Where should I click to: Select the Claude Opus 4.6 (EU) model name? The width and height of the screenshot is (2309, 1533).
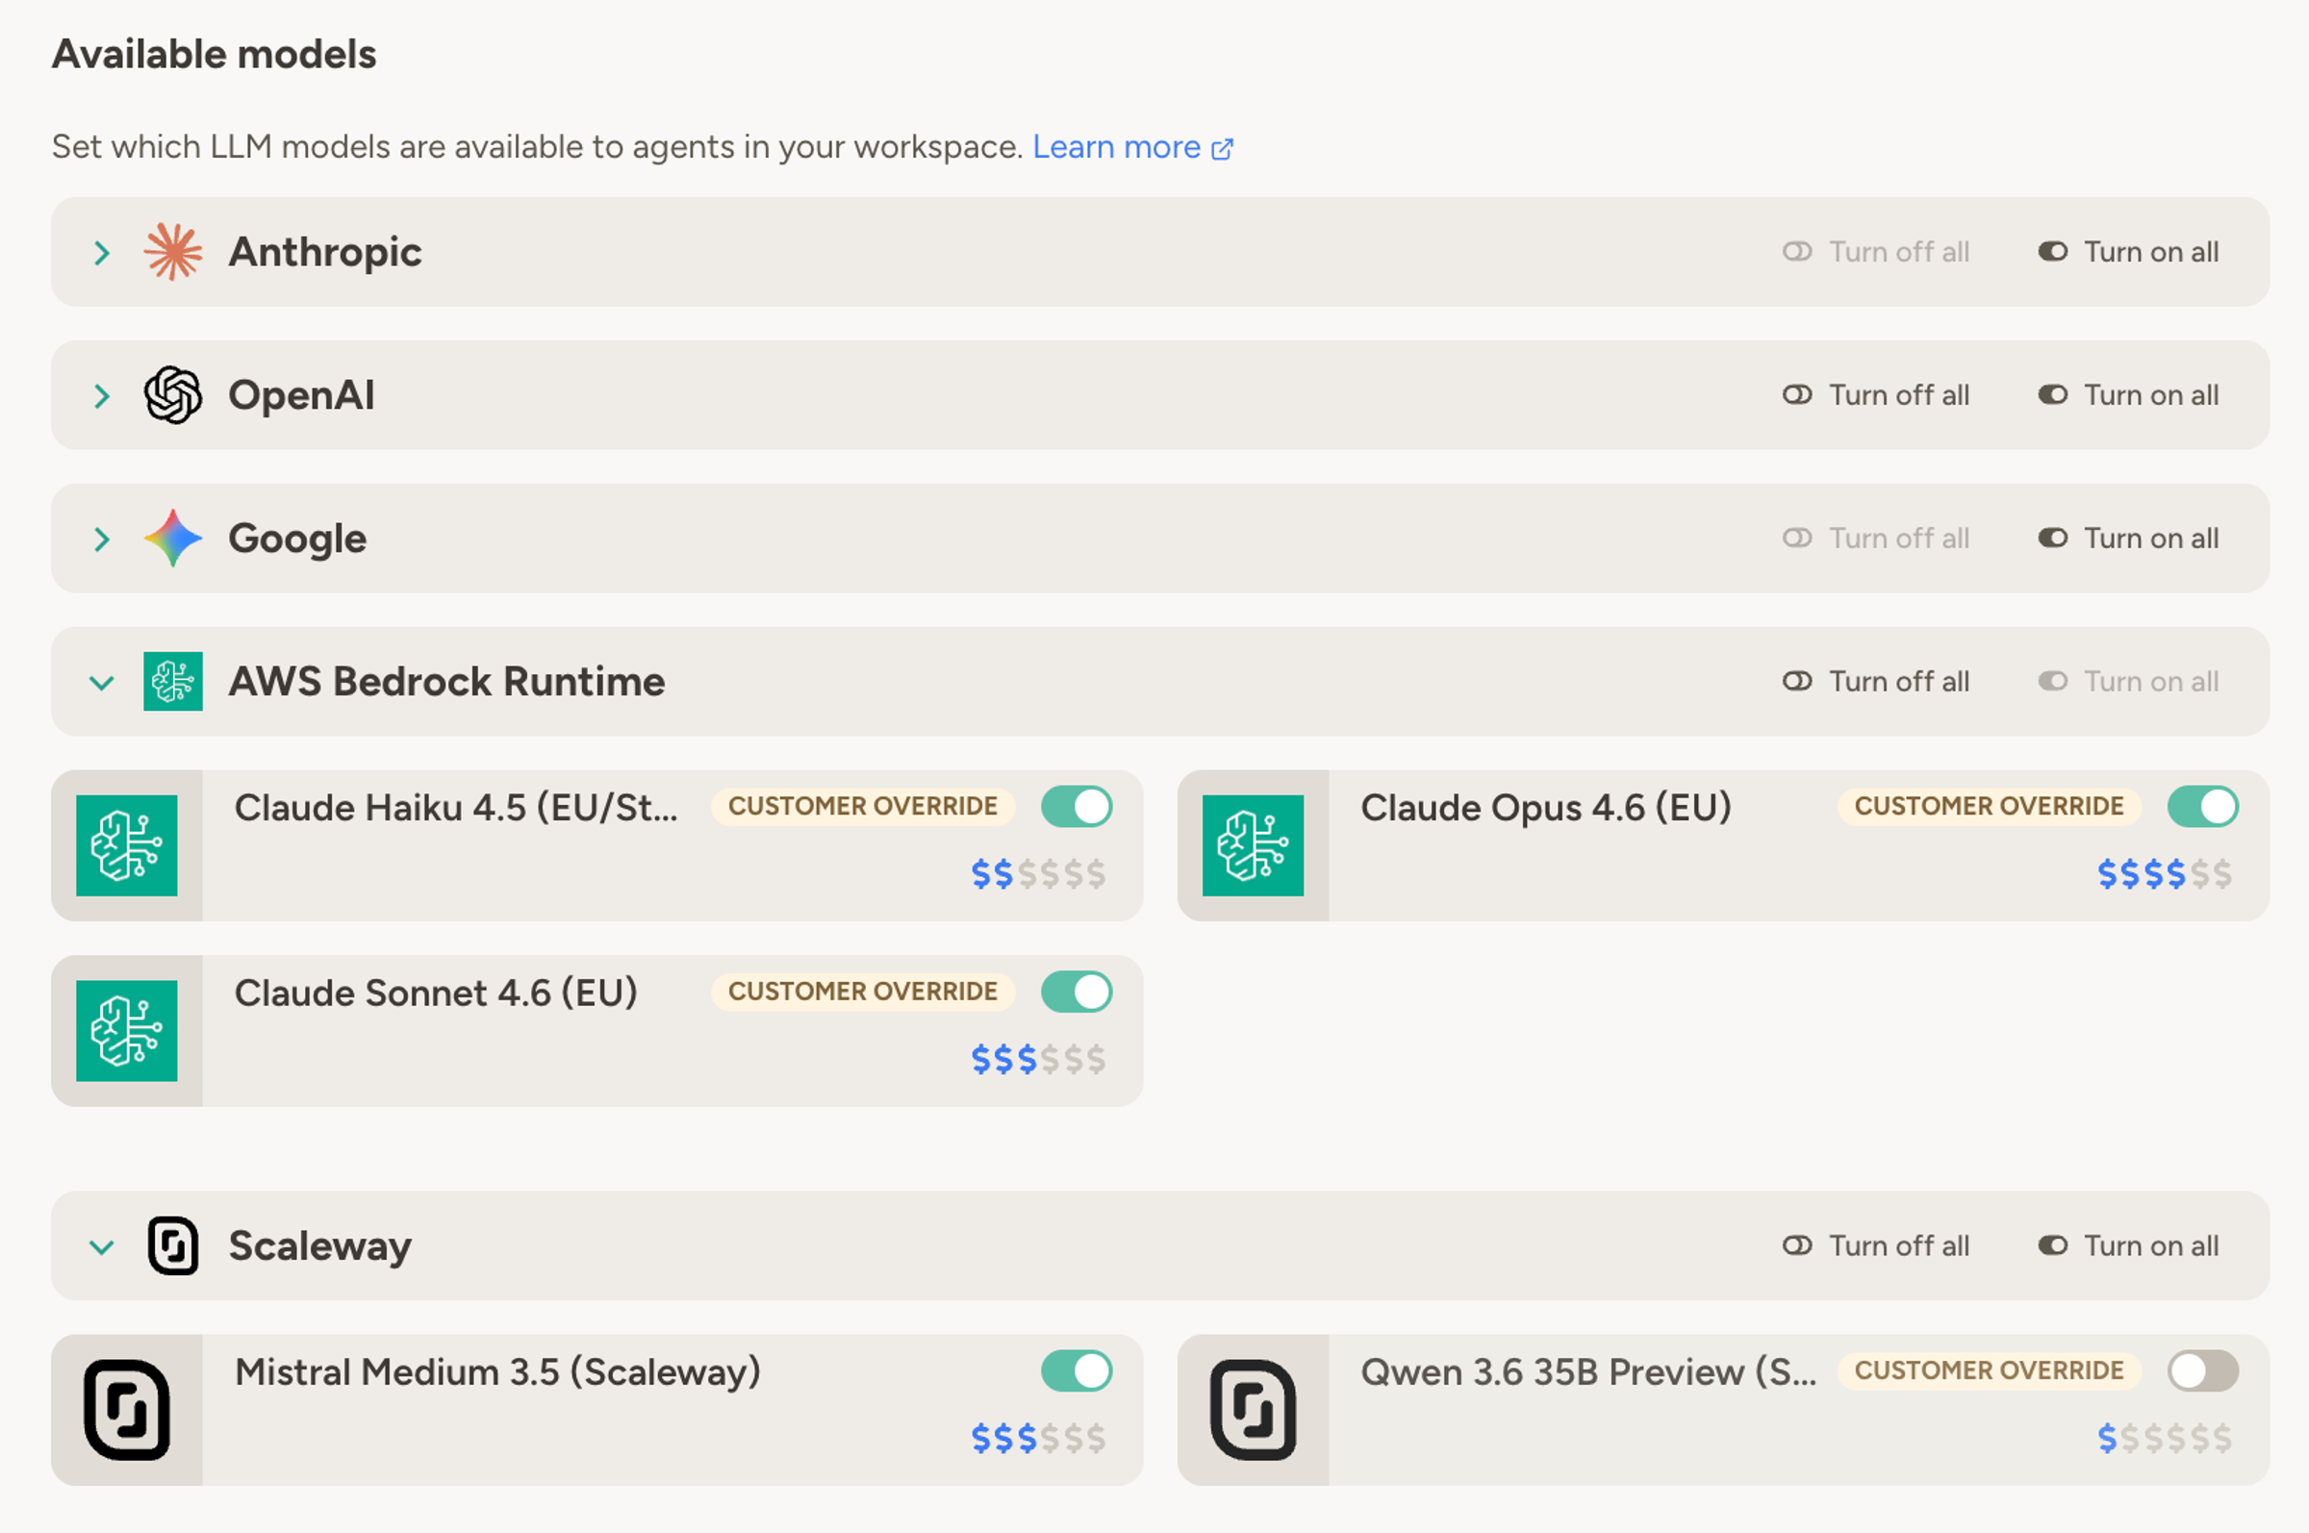pyautogui.click(x=1546, y=808)
